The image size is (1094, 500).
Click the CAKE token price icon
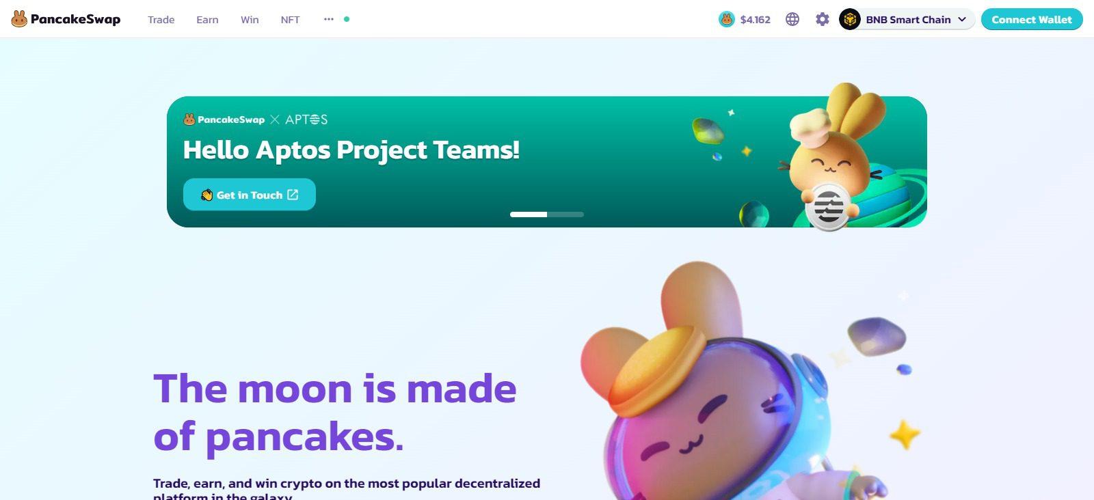pyautogui.click(x=726, y=19)
